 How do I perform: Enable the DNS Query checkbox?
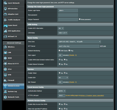pyautogui.click(x=59, y=50)
